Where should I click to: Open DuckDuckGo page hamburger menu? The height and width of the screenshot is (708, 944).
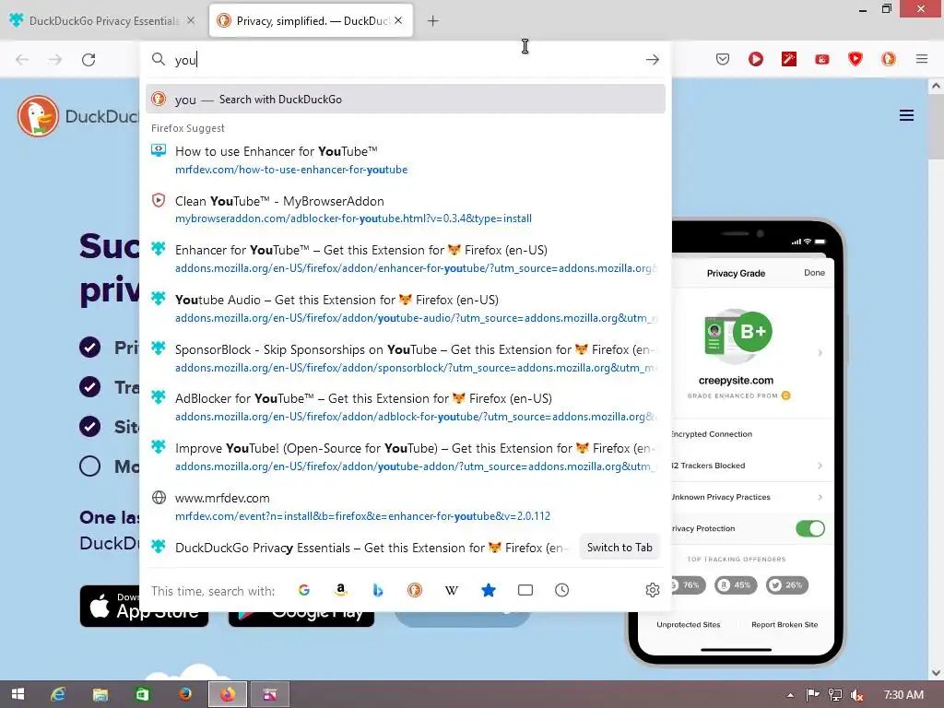pyautogui.click(x=906, y=115)
